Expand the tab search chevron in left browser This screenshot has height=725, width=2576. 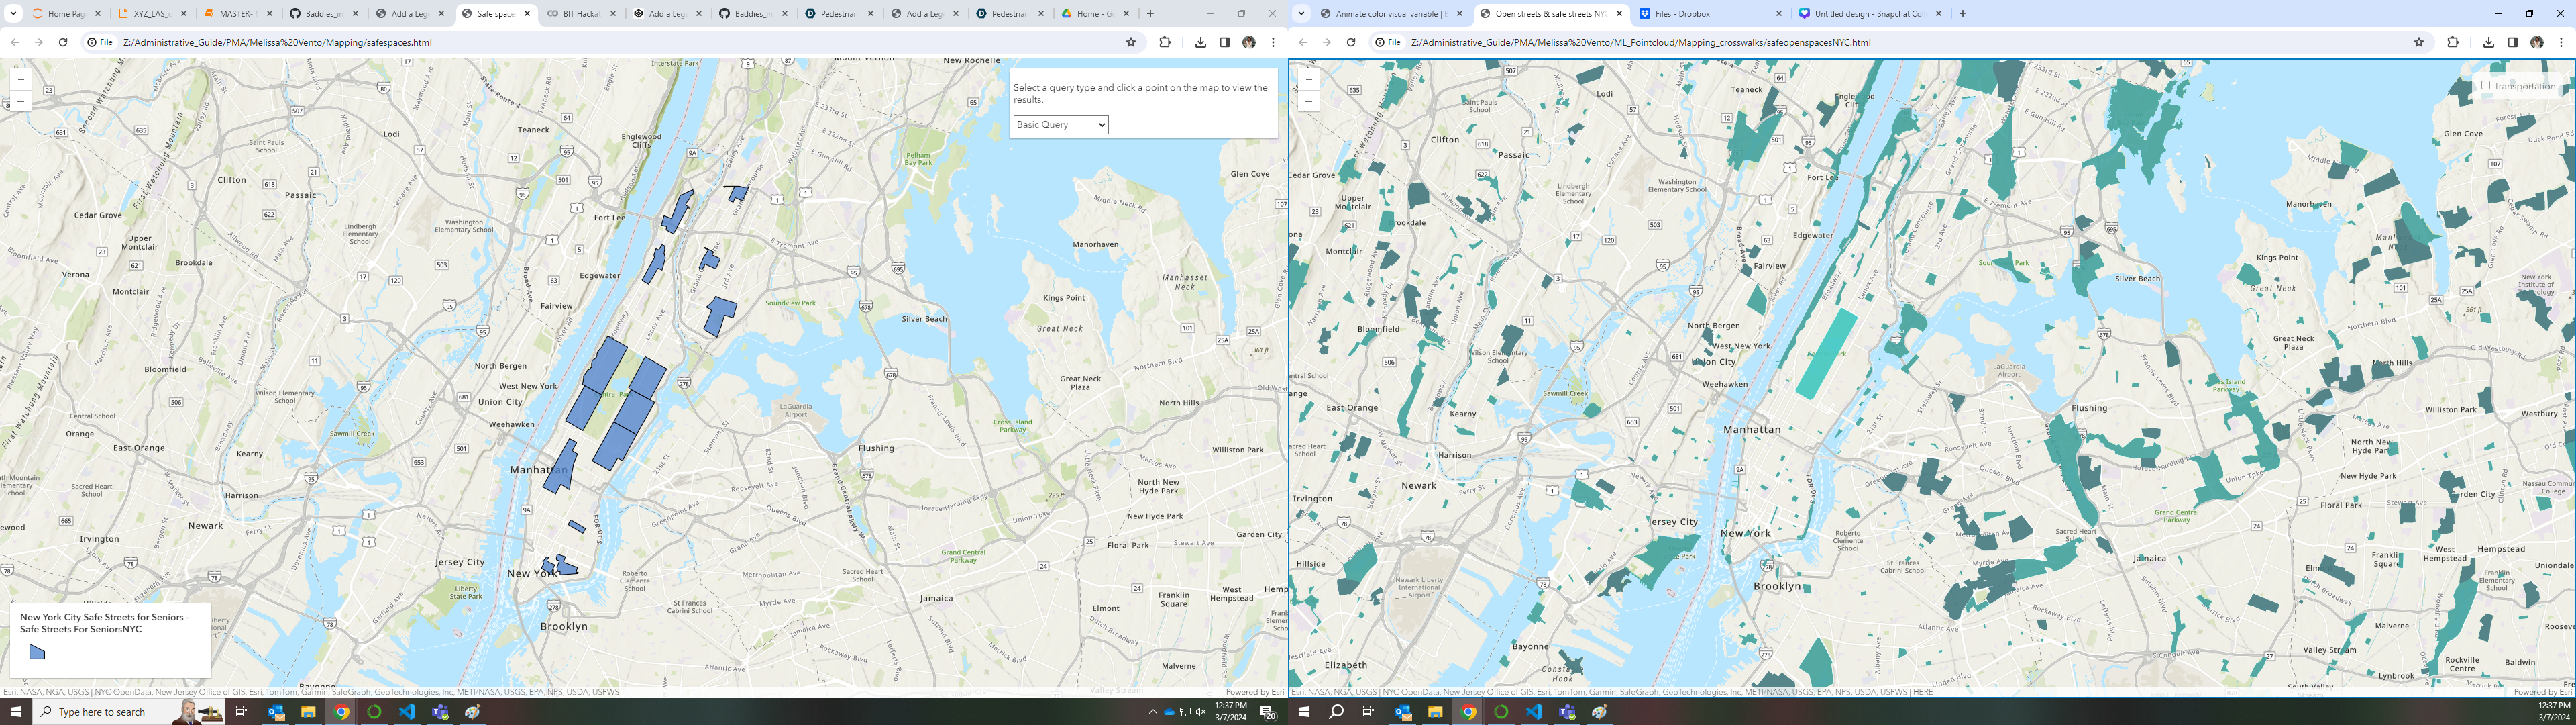[x=13, y=14]
